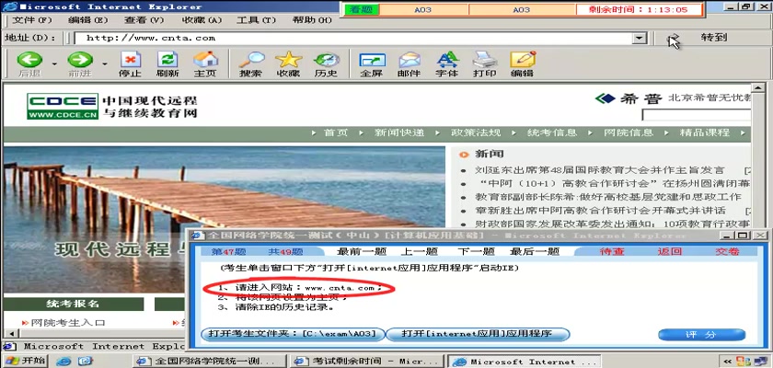Viewport: 773px width, 368px height.
Task: Switch to 考试剩余时间 taskbar window
Action: [x=366, y=362]
